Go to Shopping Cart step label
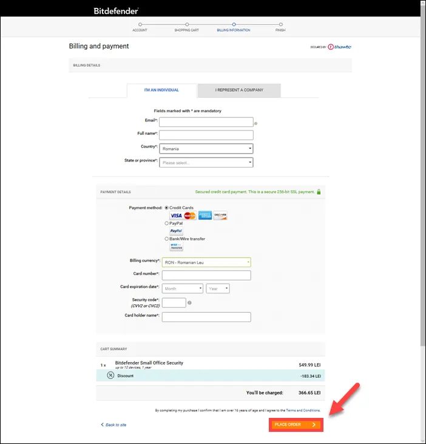This screenshot has height=444, width=426. [x=187, y=30]
